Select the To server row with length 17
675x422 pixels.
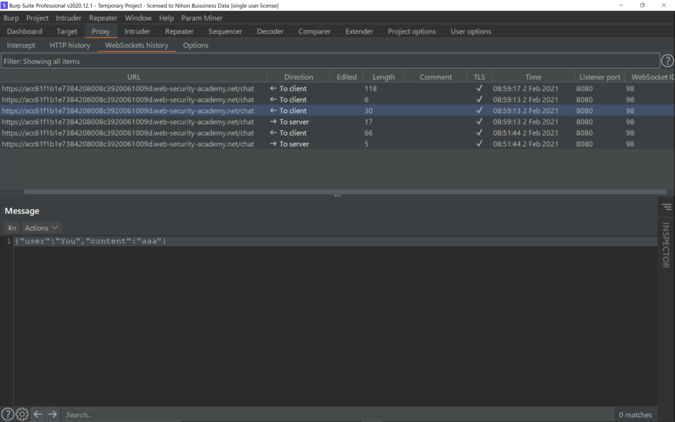point(337,122)
